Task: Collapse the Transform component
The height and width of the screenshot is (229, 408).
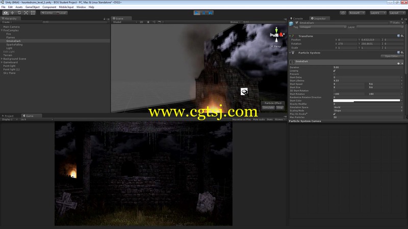Action: coord(290,36)
